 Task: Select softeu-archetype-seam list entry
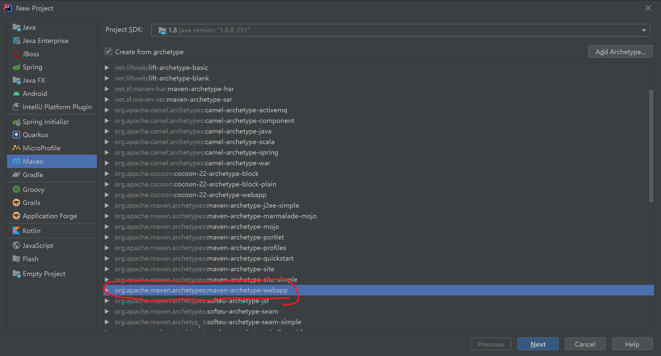coord(242,311)
